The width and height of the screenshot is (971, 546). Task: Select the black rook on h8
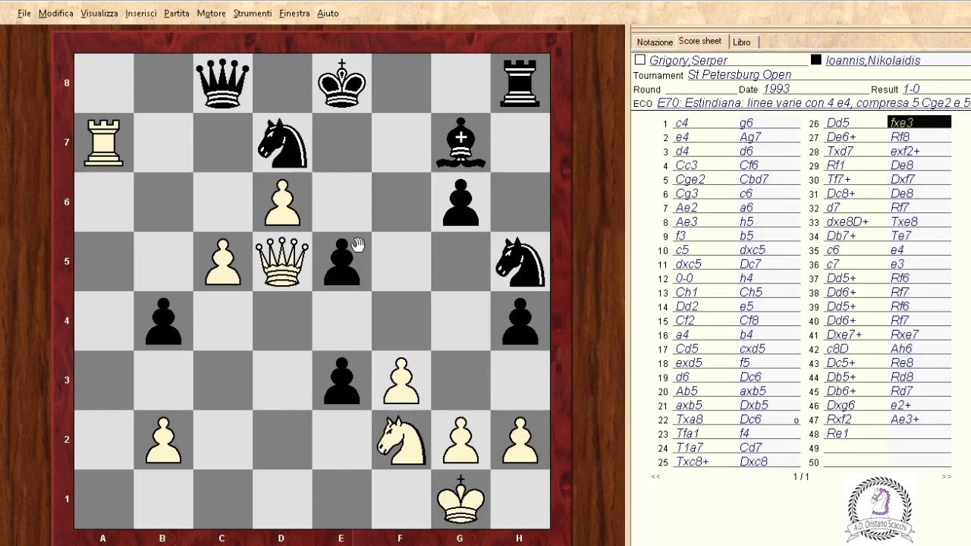(520, 83)
